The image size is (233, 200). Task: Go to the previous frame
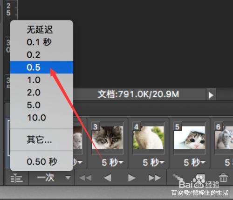108,178
